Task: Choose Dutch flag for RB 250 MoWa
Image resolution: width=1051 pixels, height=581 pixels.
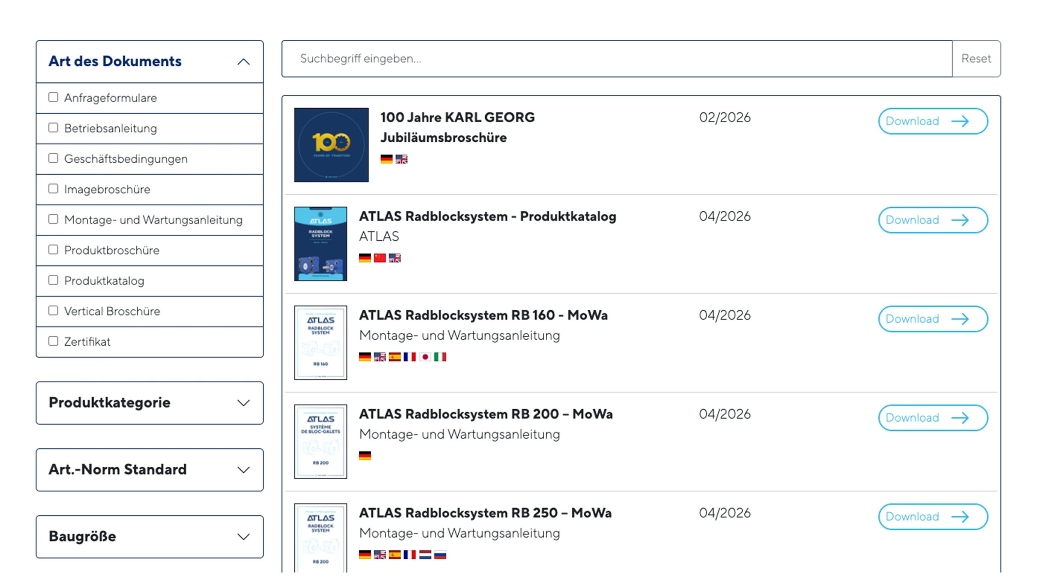Action: (x=425, y=554)
